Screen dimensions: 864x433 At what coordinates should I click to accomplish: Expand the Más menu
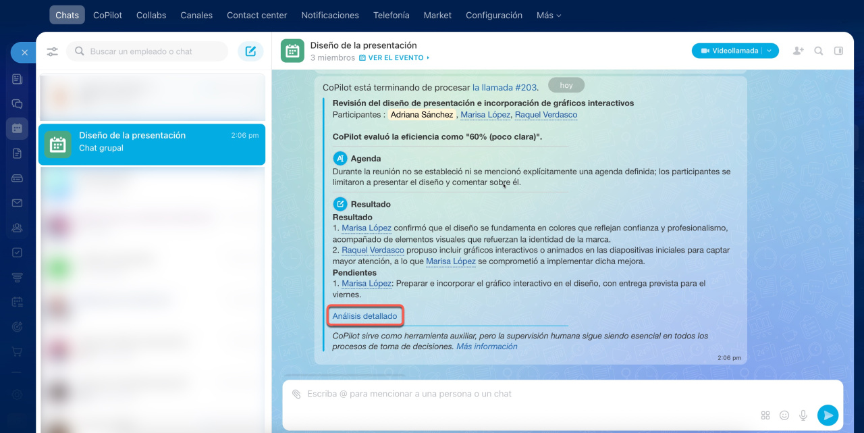[548, 15]
